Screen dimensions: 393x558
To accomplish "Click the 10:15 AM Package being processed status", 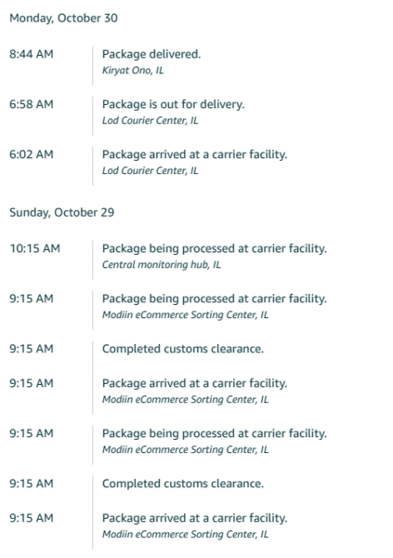I will 215,248.
